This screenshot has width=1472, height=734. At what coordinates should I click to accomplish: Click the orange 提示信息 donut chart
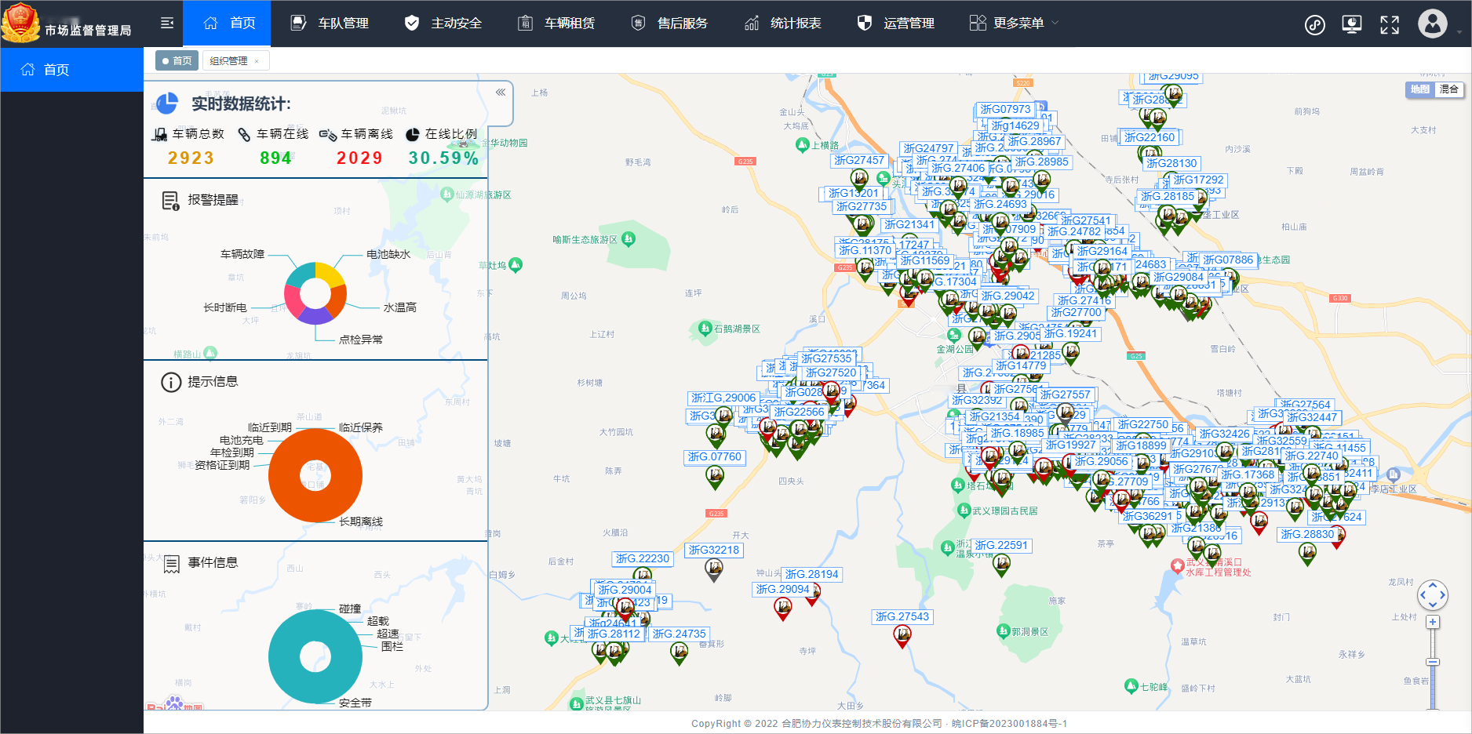tap(315, 475)
